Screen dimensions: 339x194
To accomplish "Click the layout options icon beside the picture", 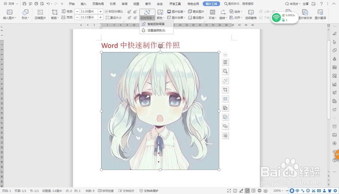I will point(225,62).
